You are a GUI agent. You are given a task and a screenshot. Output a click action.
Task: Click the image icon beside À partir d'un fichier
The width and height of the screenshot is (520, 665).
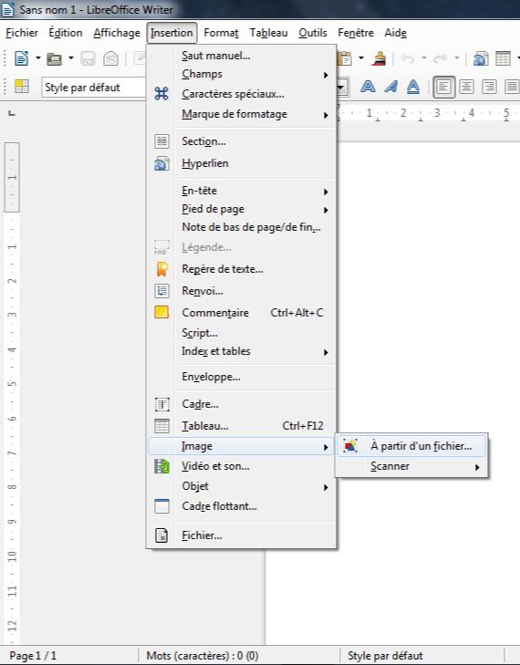click(x=350, y=446)
